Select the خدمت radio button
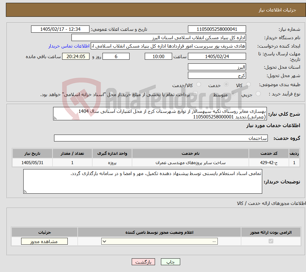This screenshot has height=272, width=306. pos(226,84)
